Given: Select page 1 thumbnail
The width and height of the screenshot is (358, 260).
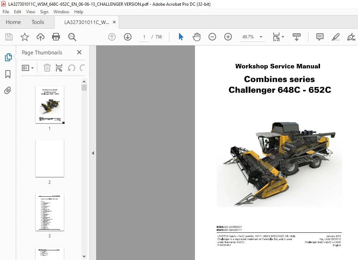Looking at the screenshot, I should pos(50,105).
